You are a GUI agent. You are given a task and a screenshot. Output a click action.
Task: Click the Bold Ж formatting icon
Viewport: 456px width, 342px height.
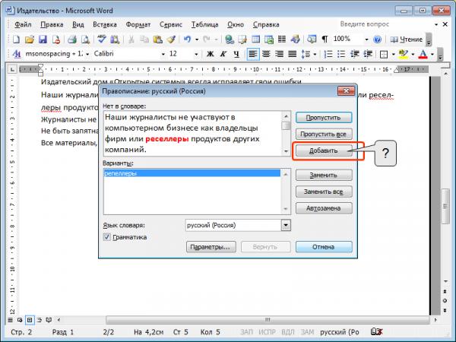tap(210, 54)
